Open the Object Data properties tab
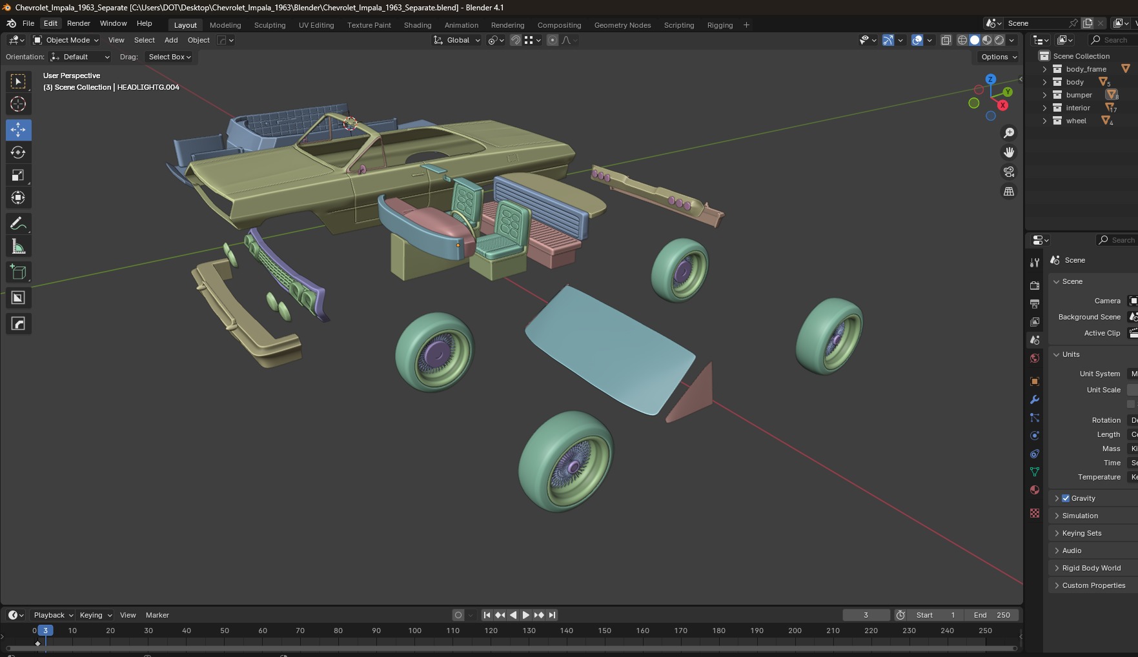This screenshot has height=657, width=1138. (x=1035, y=472)
